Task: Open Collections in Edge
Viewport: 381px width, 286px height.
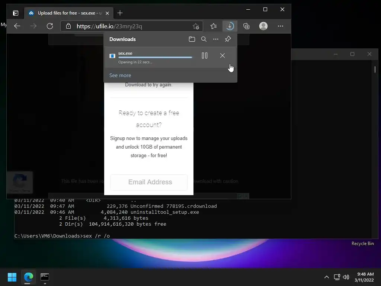Action: tap(246, 26)
